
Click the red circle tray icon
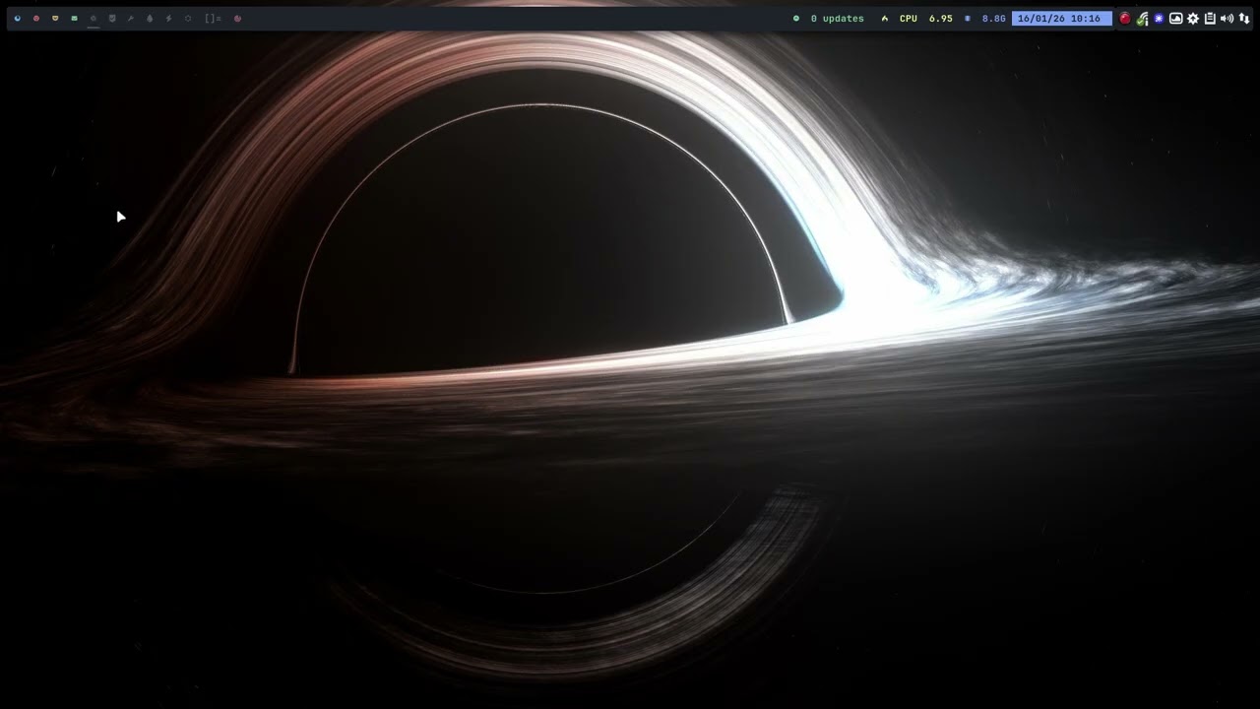tap(1125, 18)
